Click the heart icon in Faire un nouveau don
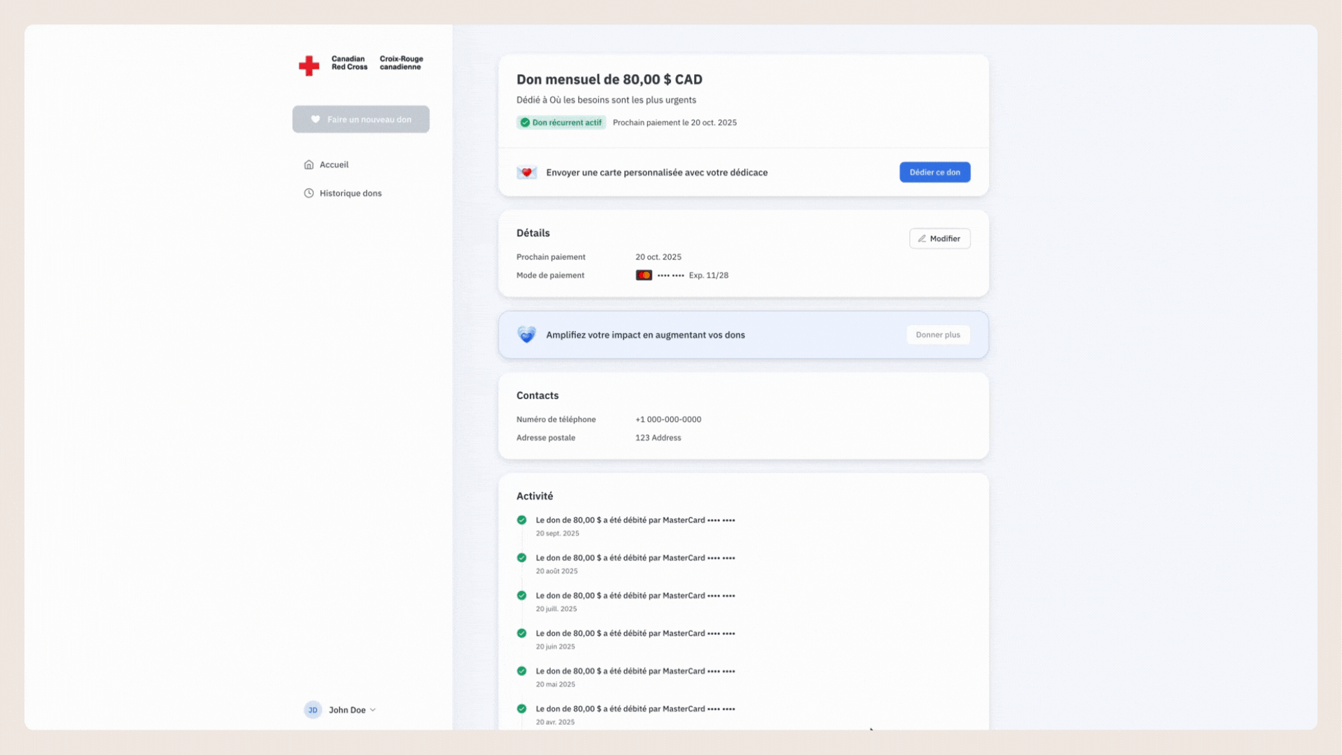The width and height of the screenshot is (1342, 755). [315, 120]
